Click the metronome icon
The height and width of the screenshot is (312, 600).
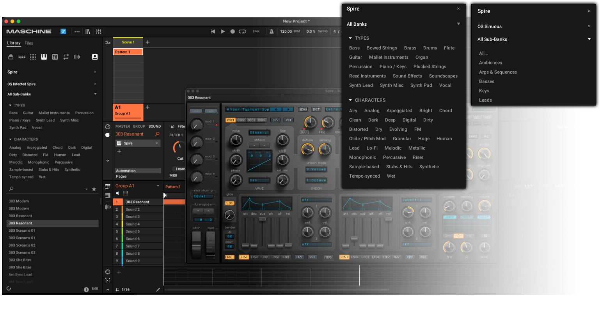click(x=272, y=32)
